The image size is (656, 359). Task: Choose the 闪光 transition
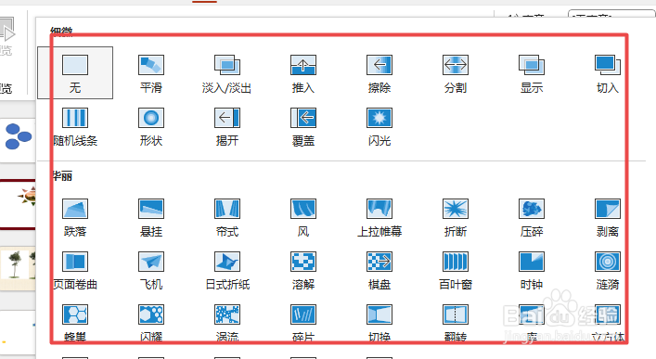(x=379, y=126)
